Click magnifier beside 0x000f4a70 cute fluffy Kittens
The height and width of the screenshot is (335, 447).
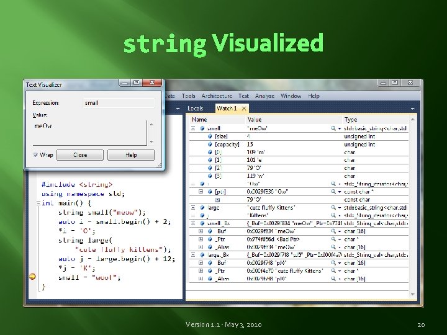click(333, 271)
